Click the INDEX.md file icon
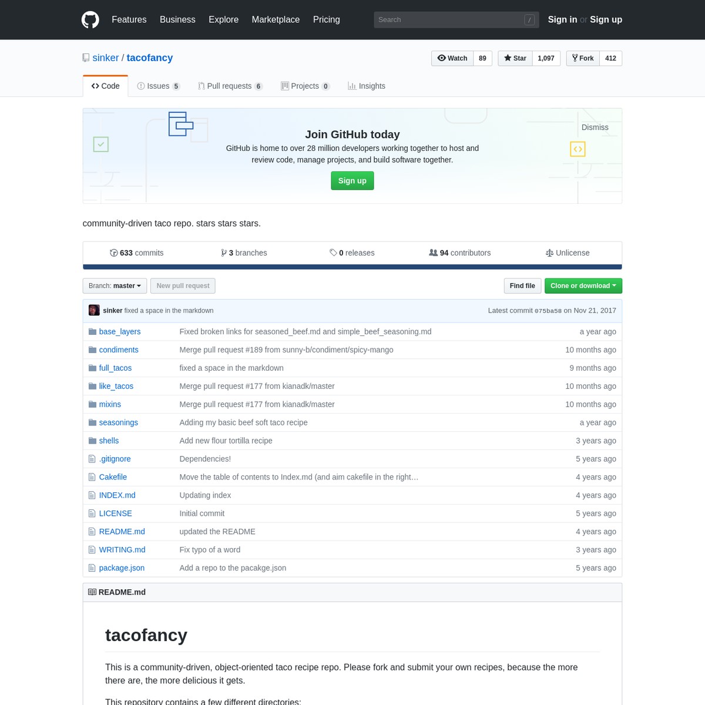 (x=92, y=495)
